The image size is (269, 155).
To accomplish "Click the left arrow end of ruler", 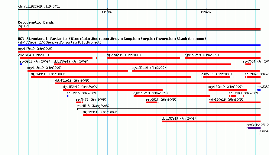I will pos(19,9).
